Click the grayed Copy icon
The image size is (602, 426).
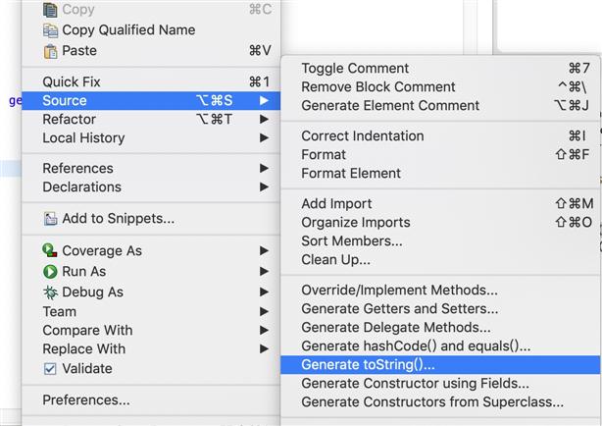(50, 10)
